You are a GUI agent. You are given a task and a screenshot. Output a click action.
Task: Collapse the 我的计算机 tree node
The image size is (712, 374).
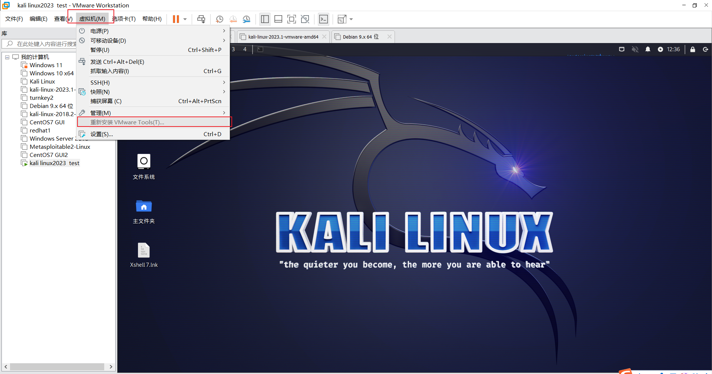tap(7, 57)
